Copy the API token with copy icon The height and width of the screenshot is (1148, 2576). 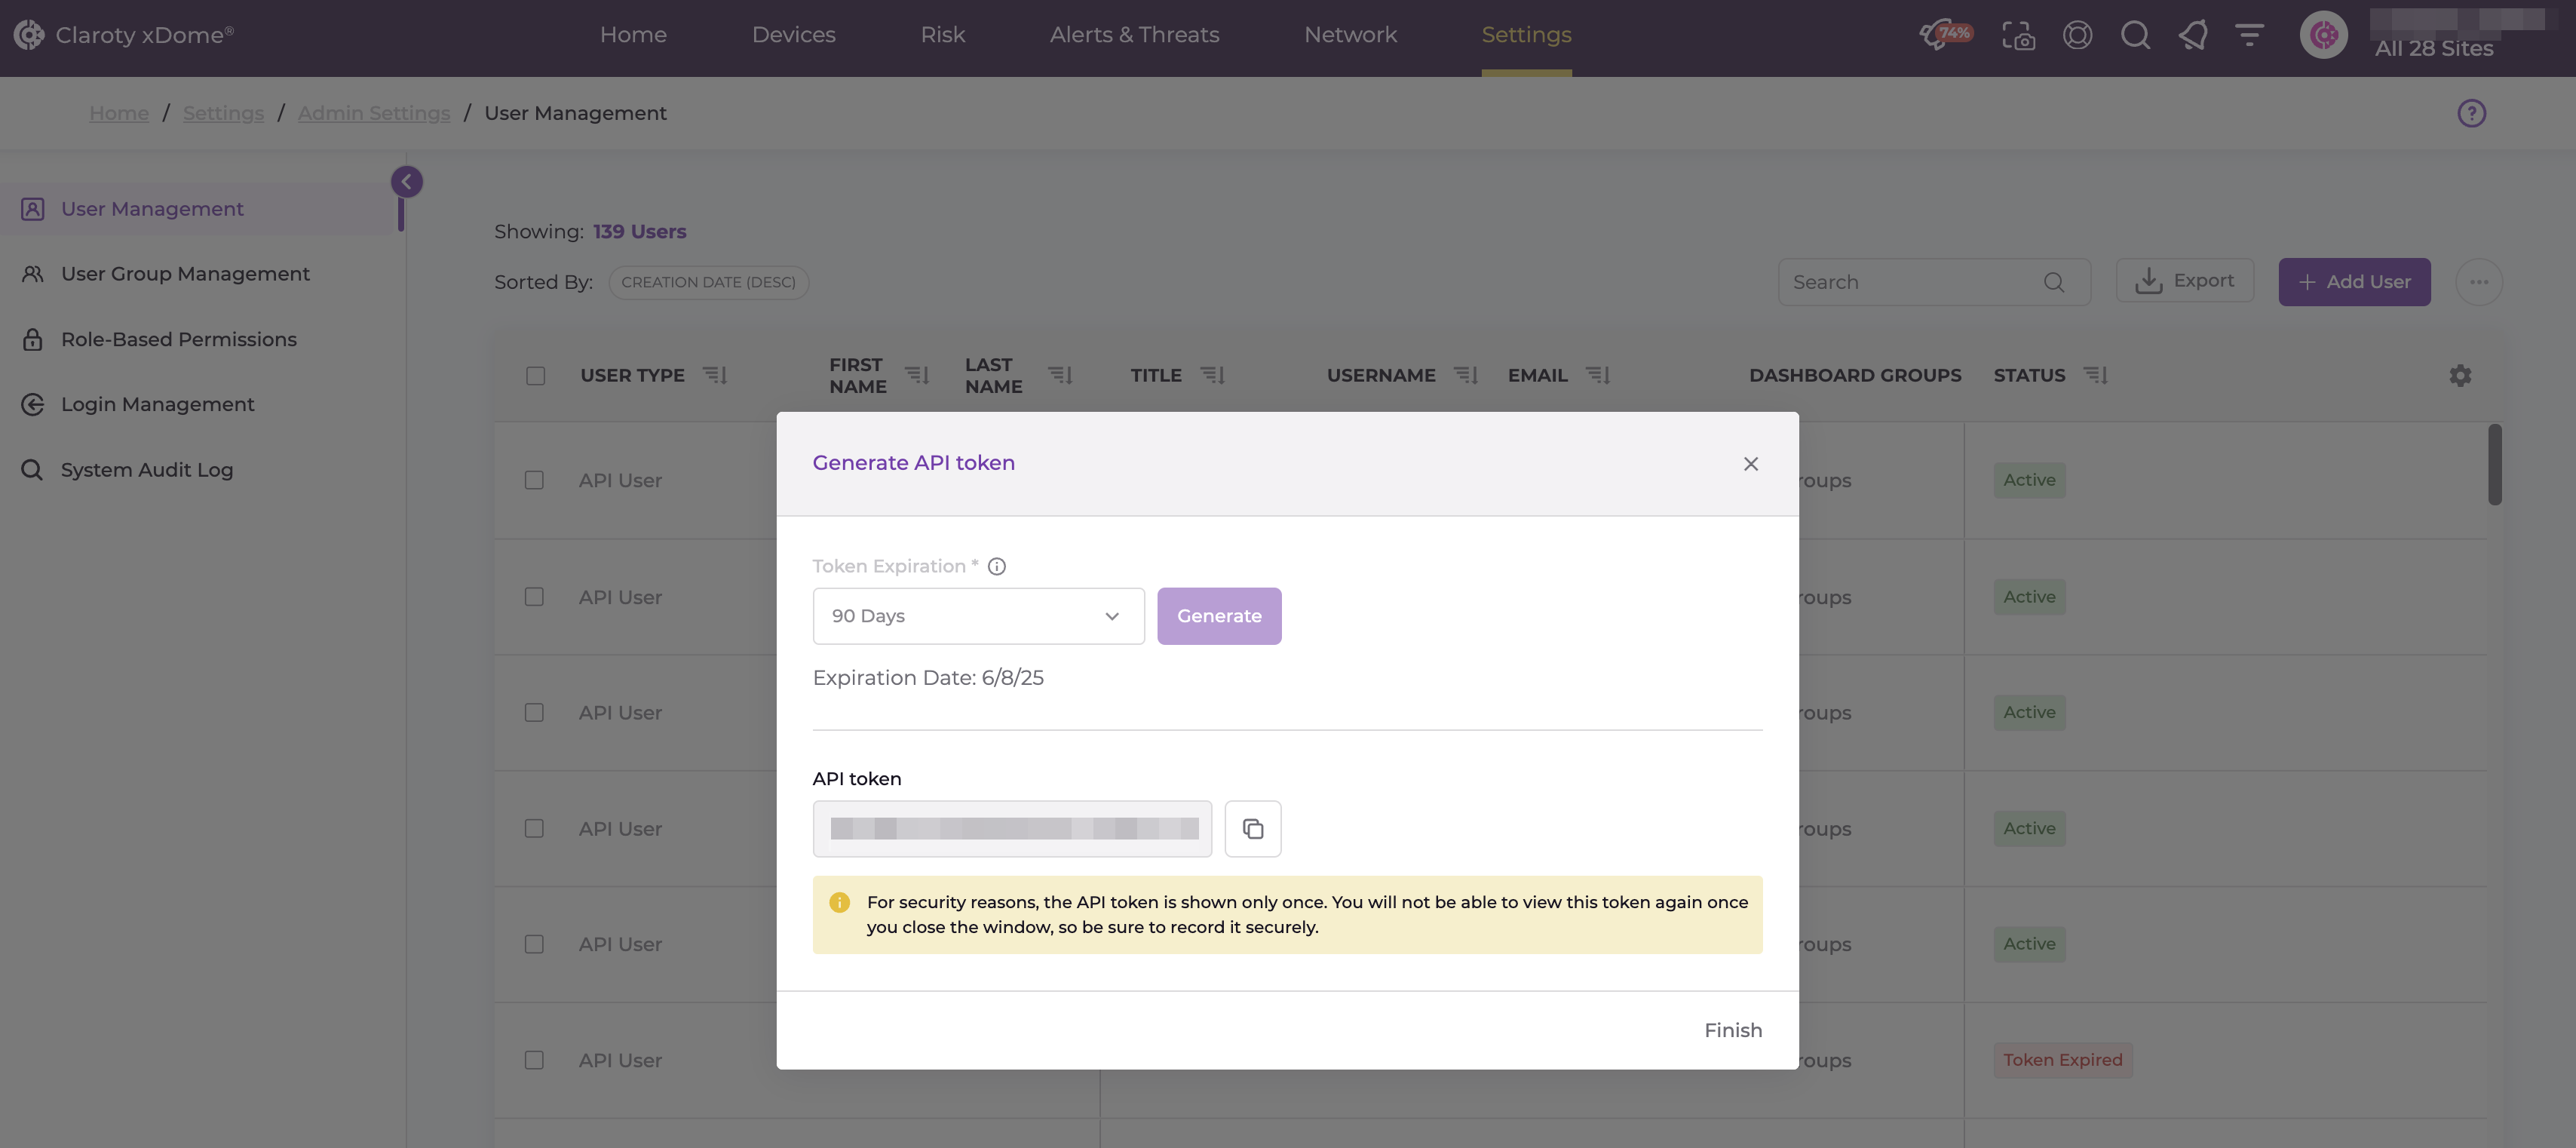click(x=1252, y=828)
